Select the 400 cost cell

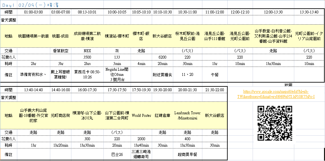[x=187, y=139]
